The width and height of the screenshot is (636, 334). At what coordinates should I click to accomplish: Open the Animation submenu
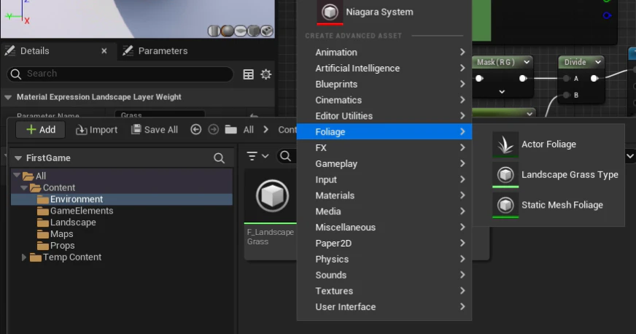coord(384,53)
